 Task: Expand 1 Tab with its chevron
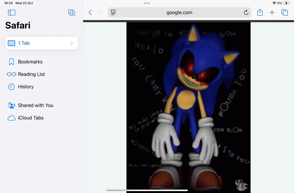72,43
